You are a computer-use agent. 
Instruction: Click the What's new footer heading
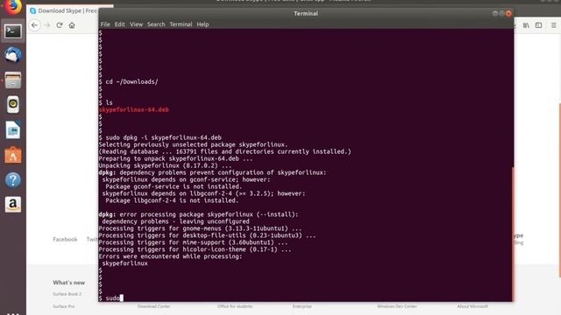(68, 283)
